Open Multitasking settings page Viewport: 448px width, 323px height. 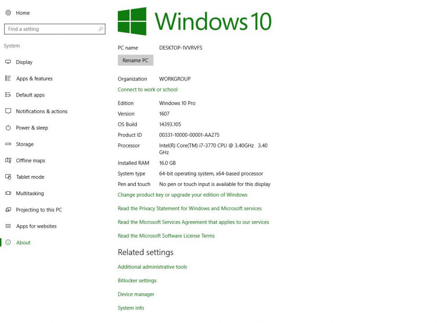pyautogui.click(x=30, y=193)
